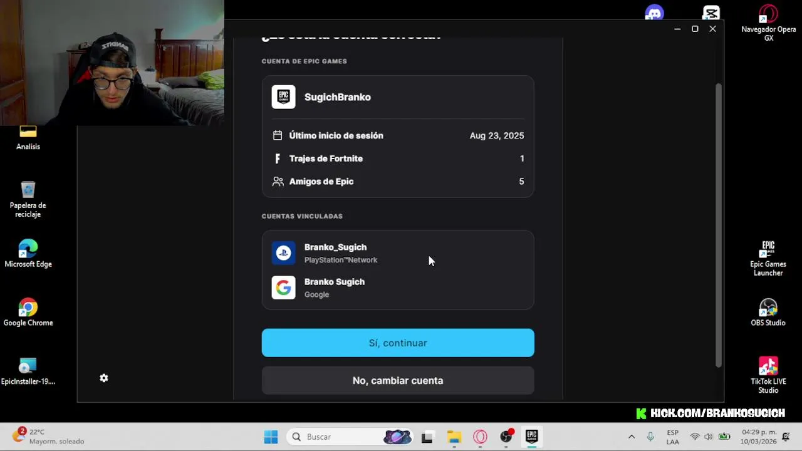This screenshot has width=802, height=451.
Task: Open the microphone tray icon
Action: pyautogui.click(x=650, y=437)
